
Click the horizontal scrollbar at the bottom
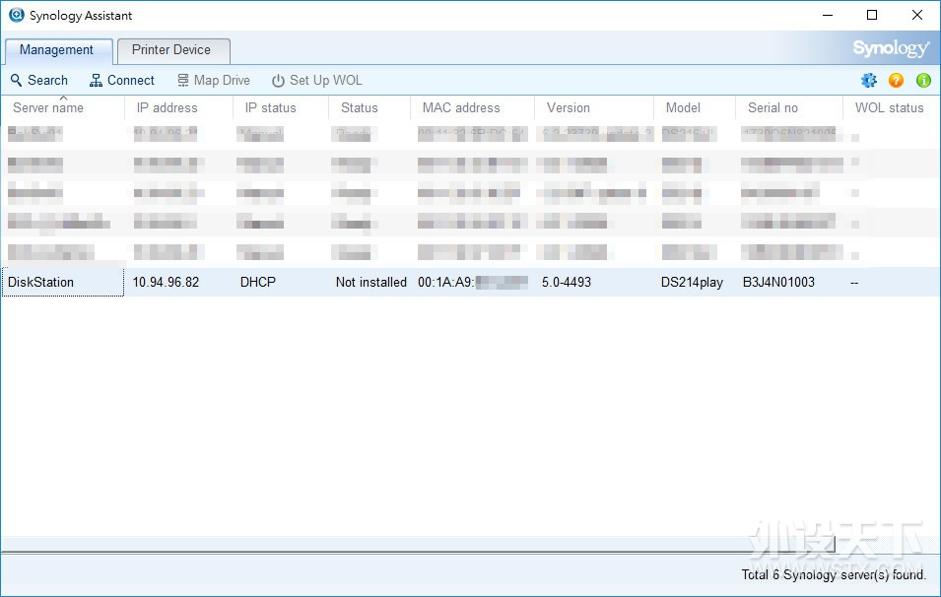click(x=418, y=544)
